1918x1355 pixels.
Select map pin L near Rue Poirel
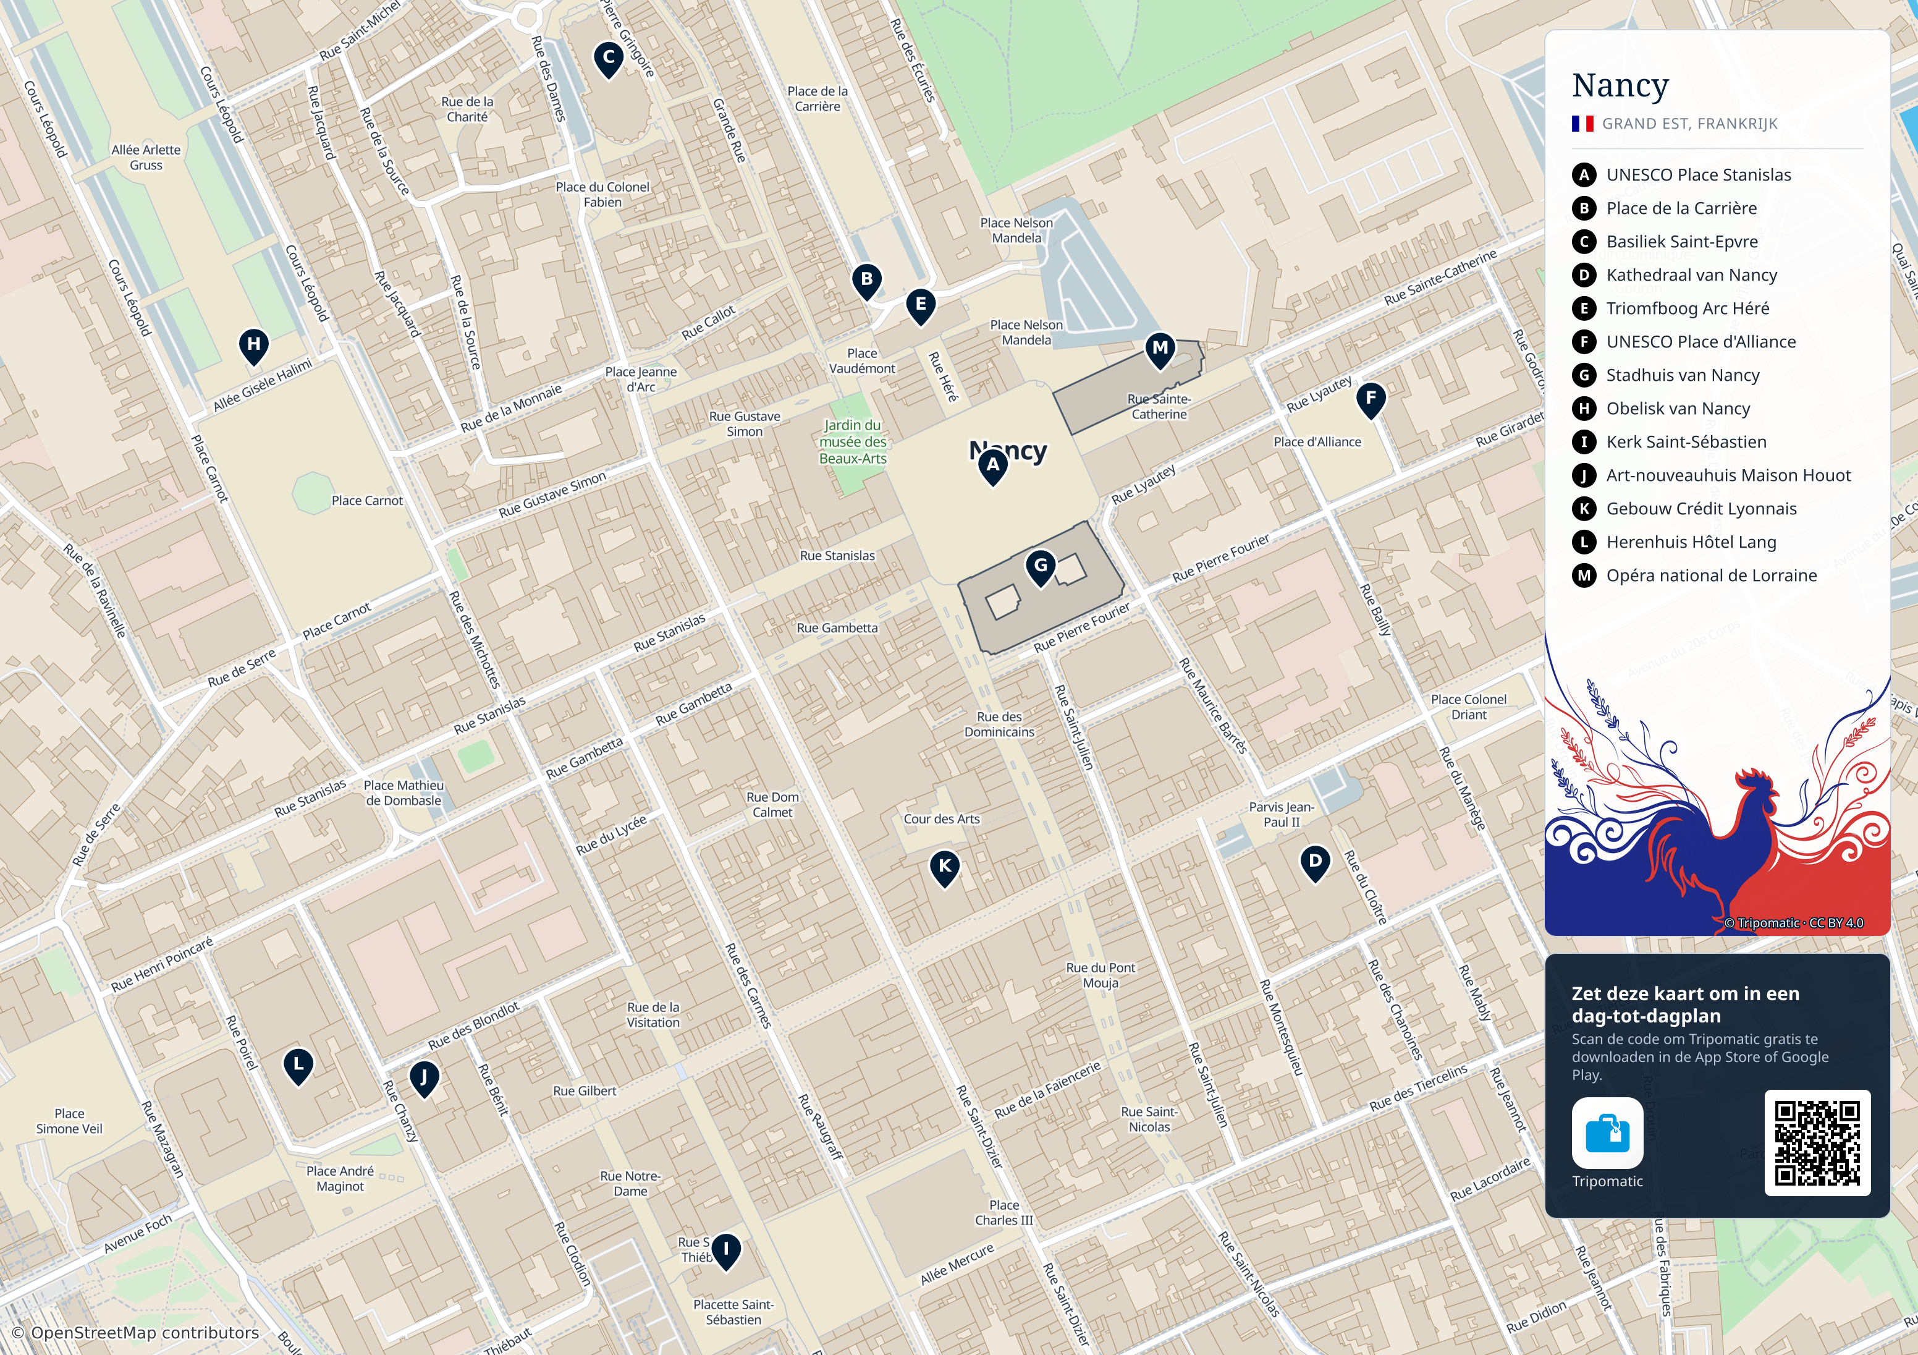(x=298, y=1066)
